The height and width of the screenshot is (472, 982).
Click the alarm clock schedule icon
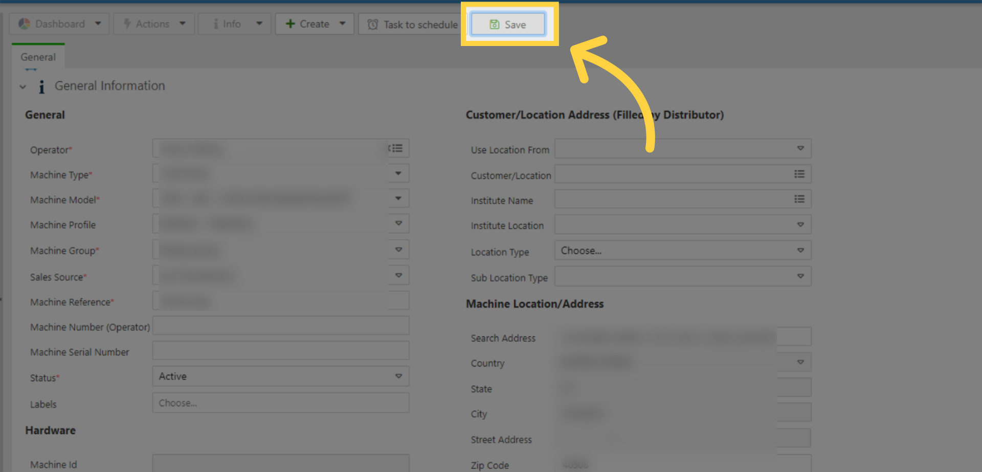[x=373, y=24]
